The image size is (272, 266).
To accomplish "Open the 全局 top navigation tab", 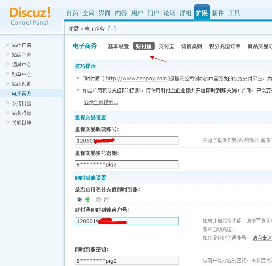I will point(89,13).
